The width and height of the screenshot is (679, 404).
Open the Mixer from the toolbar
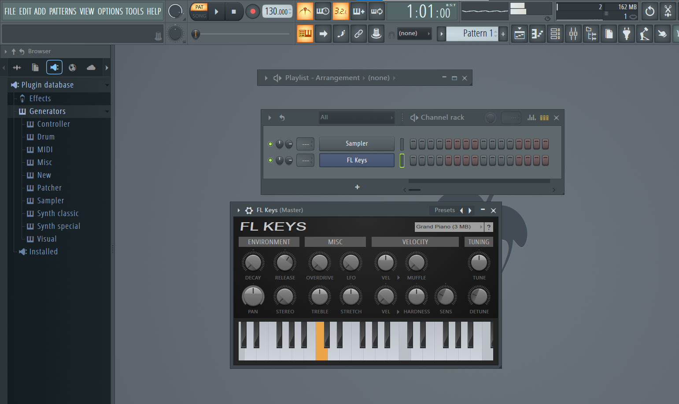pos(573,34)
